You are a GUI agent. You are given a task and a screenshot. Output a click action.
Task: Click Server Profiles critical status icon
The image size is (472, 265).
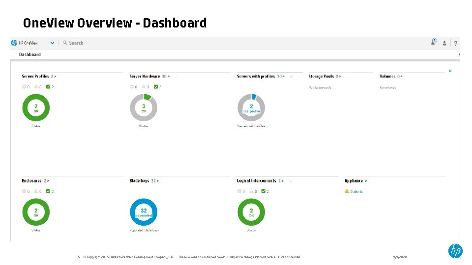click(x=24, y=86)
